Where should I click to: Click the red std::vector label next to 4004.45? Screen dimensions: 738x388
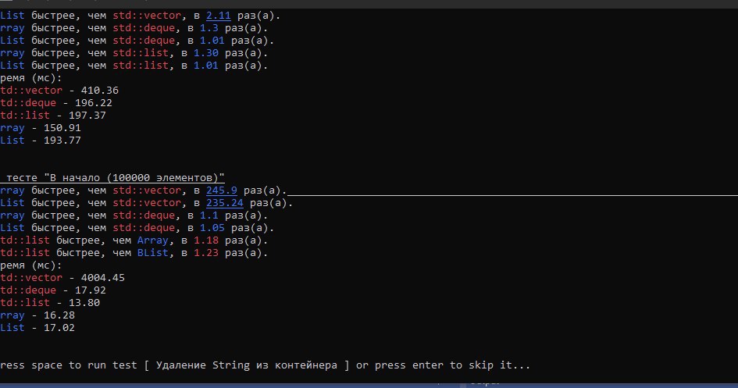(31, 277)
